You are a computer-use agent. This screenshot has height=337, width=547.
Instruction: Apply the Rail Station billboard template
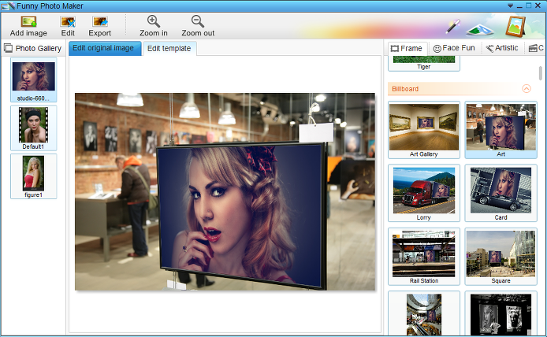pos(424,257)
